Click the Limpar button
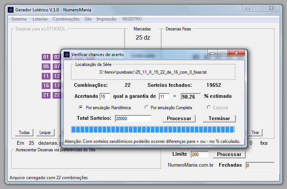Image resolution: width=287 pixels, height=189 pixels. 45,133
